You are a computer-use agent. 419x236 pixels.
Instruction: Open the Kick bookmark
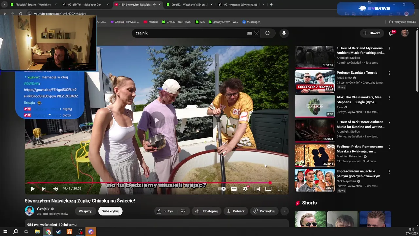click(x=200, y=22)
